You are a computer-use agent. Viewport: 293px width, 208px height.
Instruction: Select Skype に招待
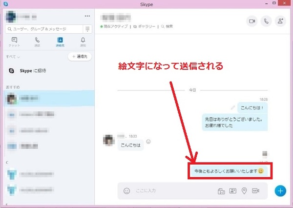click(x=33, y=71)
